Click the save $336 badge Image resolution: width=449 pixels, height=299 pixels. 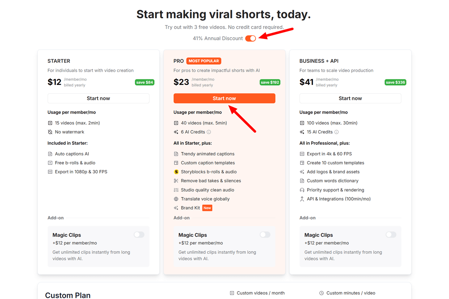395,82
